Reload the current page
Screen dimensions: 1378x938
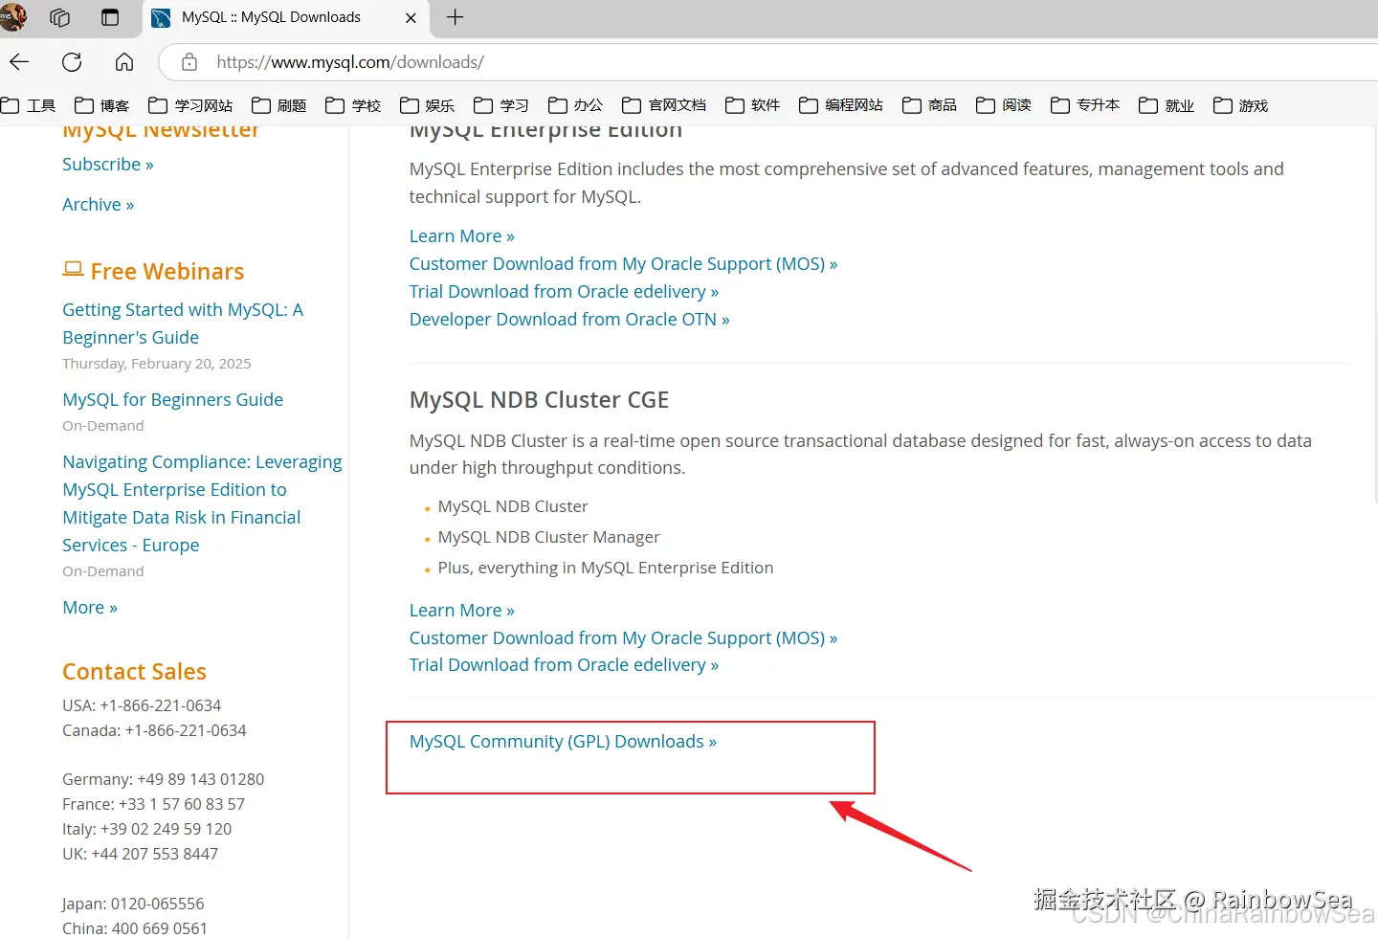(x=72, y=62)
